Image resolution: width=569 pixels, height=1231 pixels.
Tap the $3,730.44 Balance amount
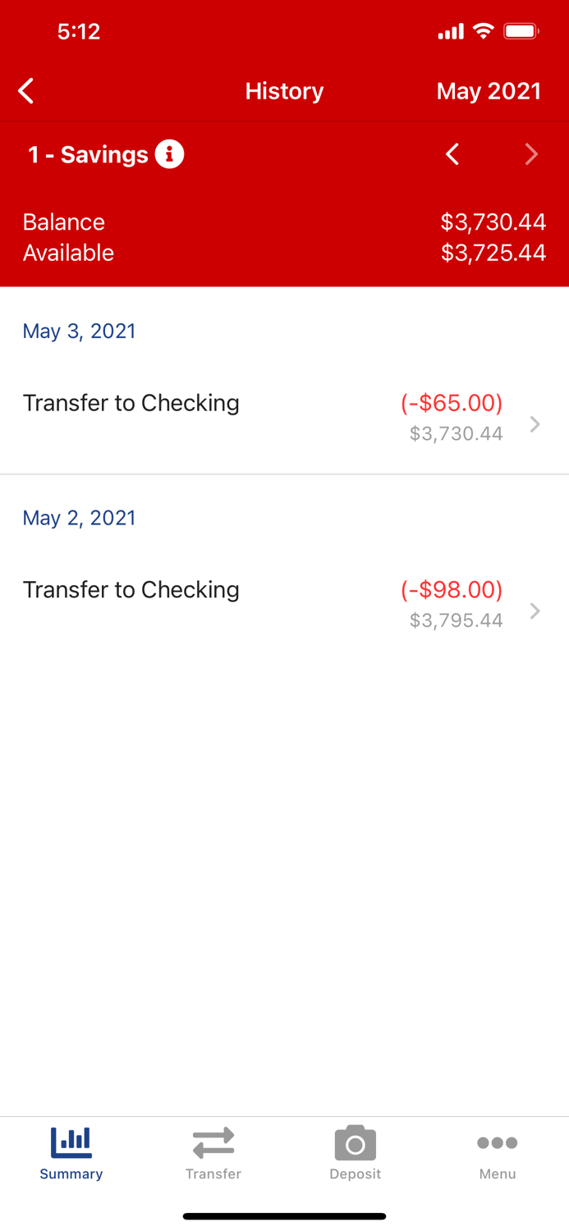(493, 222)
